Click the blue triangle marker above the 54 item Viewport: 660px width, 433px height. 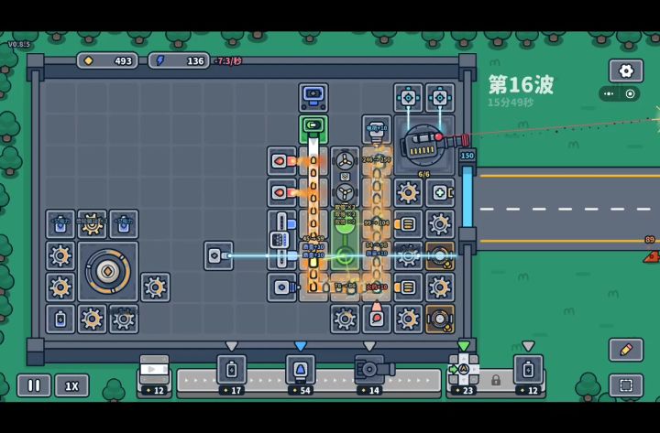coord(301,346)
